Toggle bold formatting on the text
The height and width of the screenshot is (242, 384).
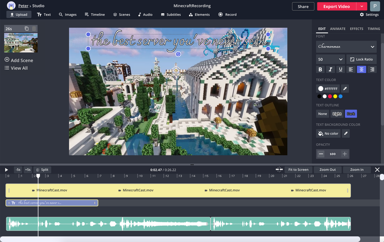pos(320,69)
